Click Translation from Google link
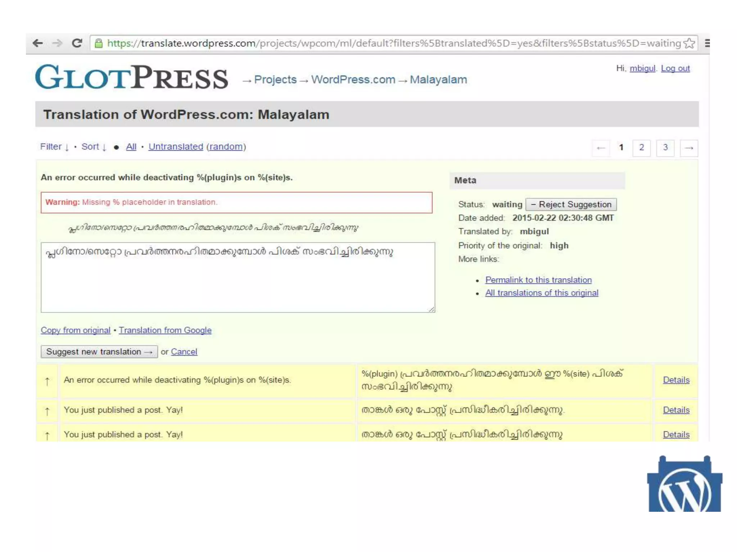 165,330
